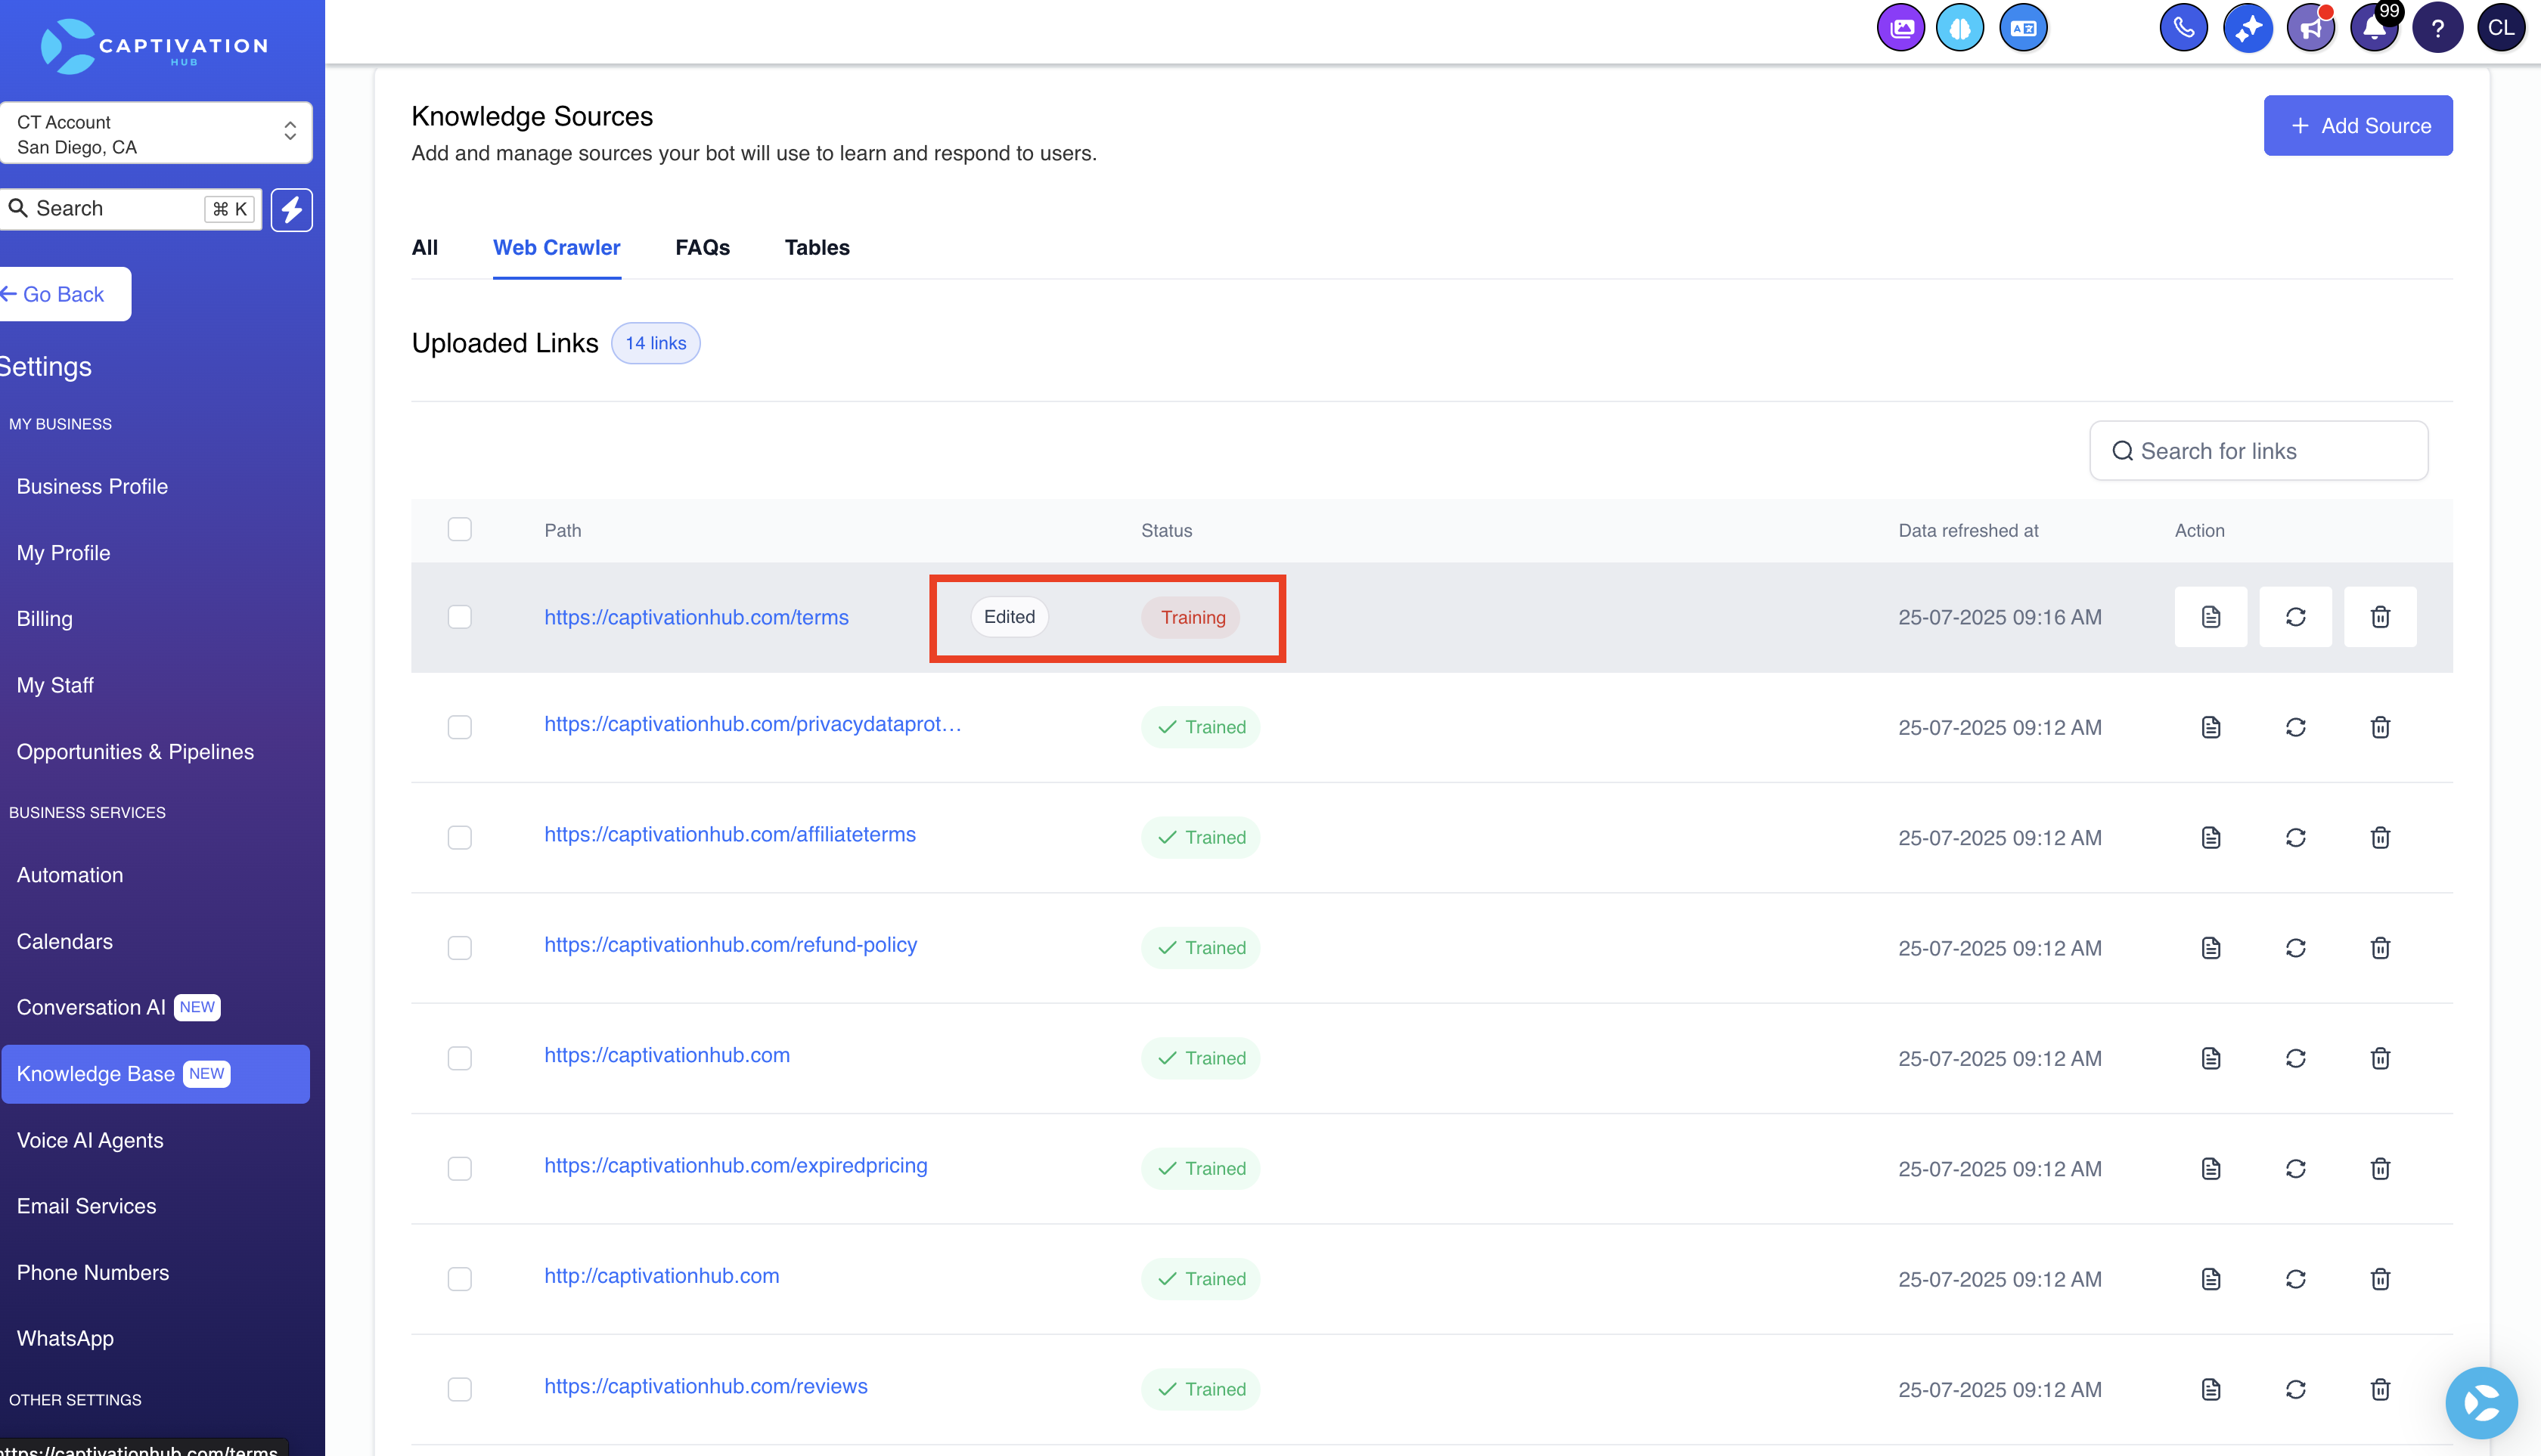This screenshot has width=2541, height=1456.
Task: Refresh the expiredpricing link
Action: pyautogui.click(x=2296, y=1168)
